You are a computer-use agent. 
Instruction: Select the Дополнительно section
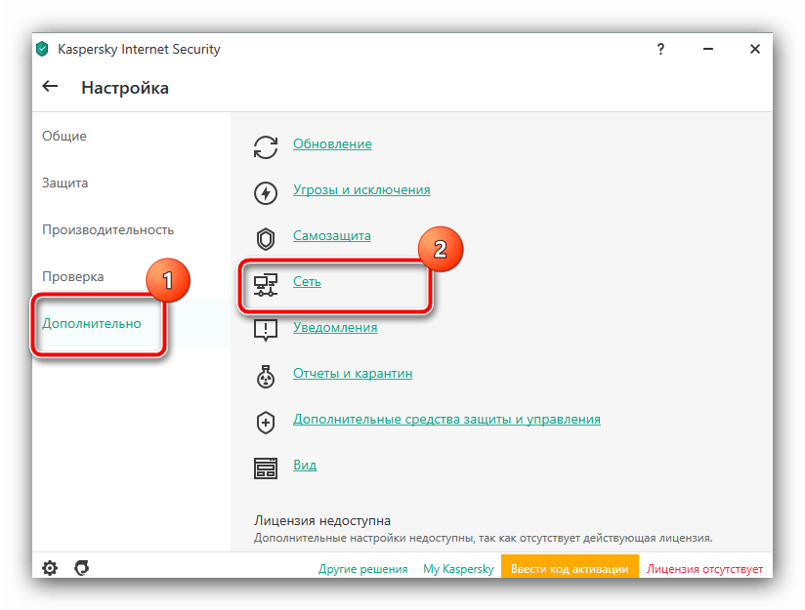(x=92, y=323)
